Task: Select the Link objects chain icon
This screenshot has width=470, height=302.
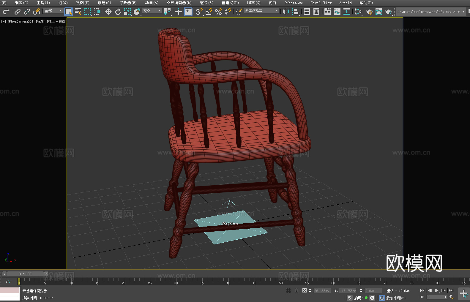Action: coord(18,12)
